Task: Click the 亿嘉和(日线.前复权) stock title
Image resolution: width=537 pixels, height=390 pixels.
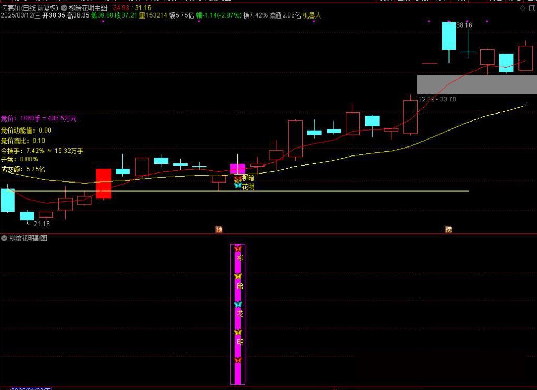Action: [30, 8]
